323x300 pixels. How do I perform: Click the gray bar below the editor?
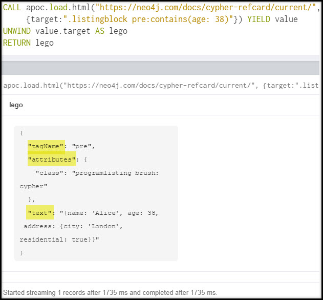coord(161,68)
